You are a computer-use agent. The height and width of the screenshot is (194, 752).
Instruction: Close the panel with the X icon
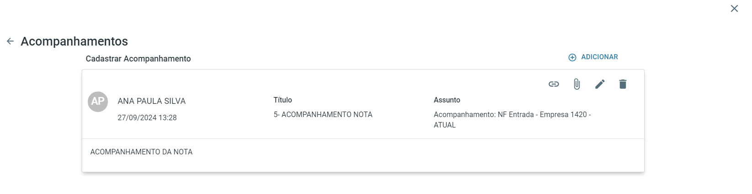(734, 9)
